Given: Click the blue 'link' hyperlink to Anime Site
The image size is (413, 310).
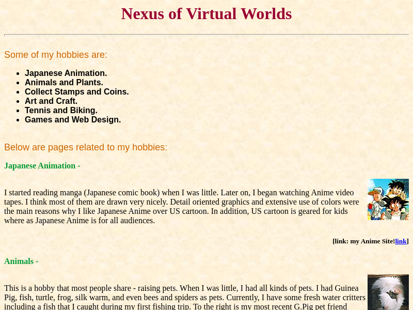Looking at the screenshot, I should click(401, 241).
